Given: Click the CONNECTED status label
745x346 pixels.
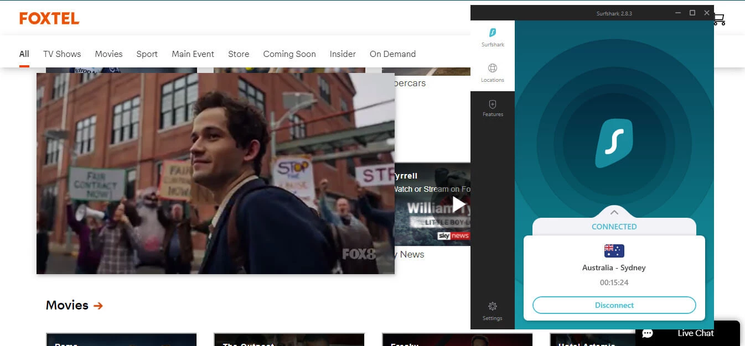Looking at the screenshot, I should coord(614,227).
